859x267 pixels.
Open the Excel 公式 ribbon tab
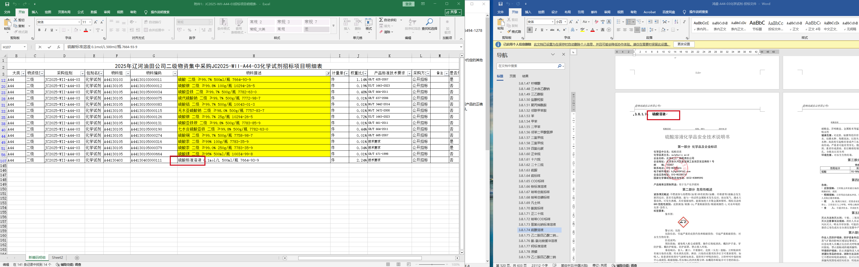pyautogui.click(x=81, y=12)
